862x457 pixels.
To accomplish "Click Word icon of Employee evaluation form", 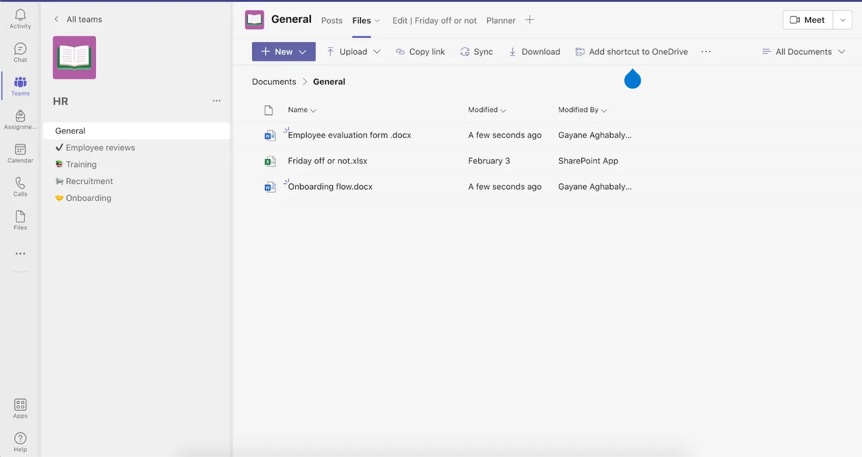I will click(270, 136).
